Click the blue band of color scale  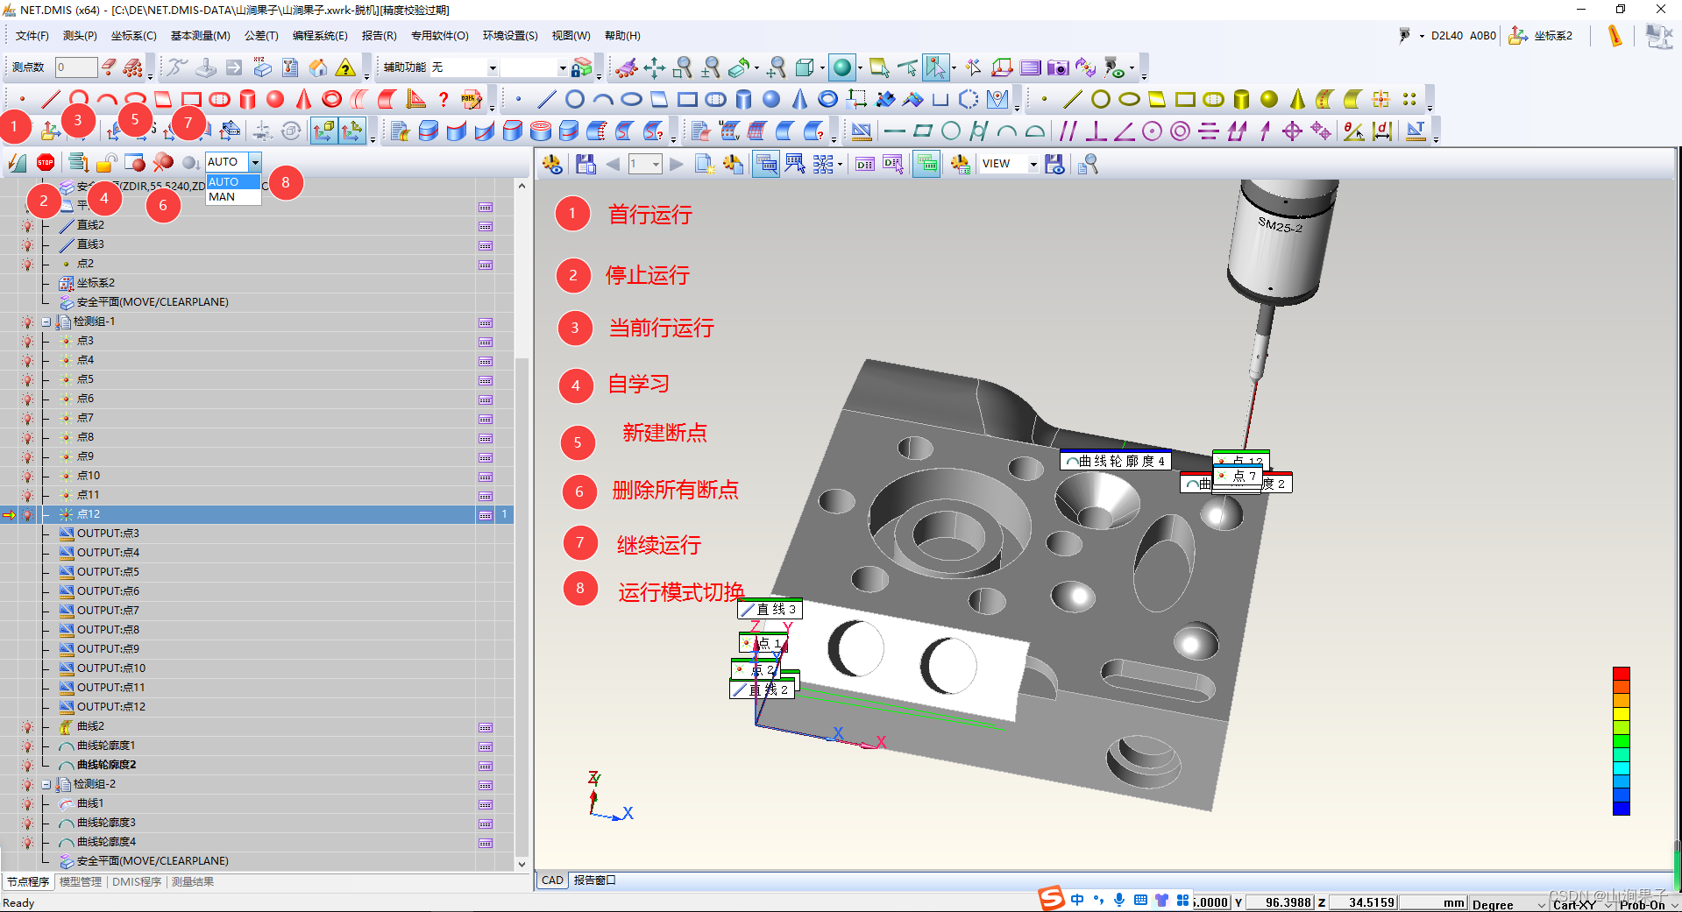tap(1622, 808)
